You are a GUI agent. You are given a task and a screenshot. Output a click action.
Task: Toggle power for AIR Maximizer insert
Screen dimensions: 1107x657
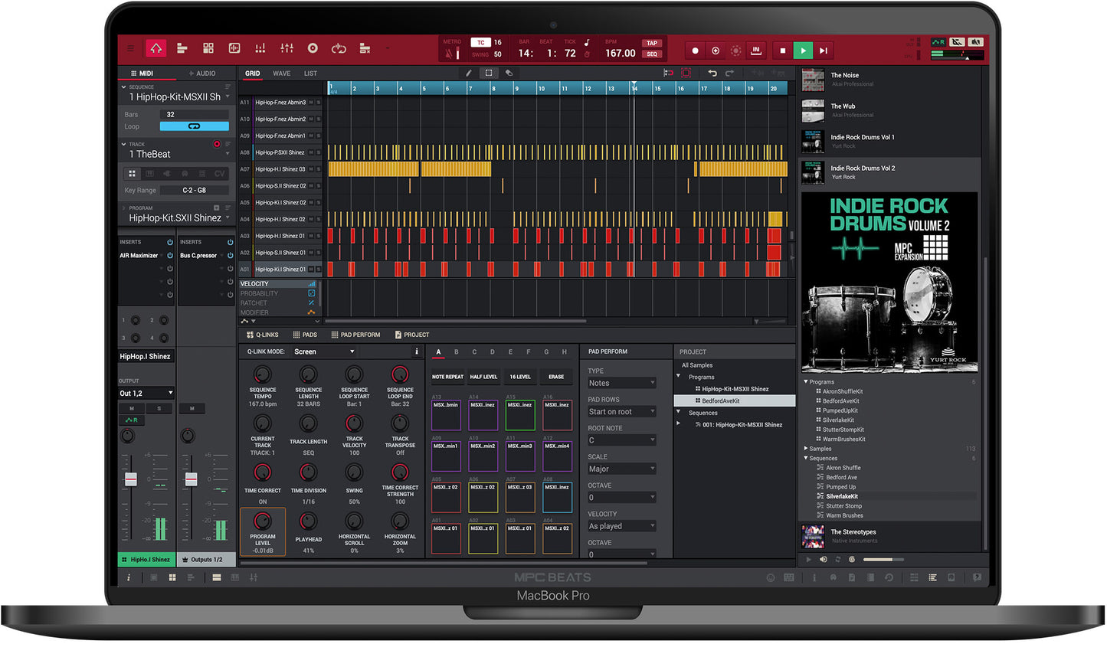170,256
